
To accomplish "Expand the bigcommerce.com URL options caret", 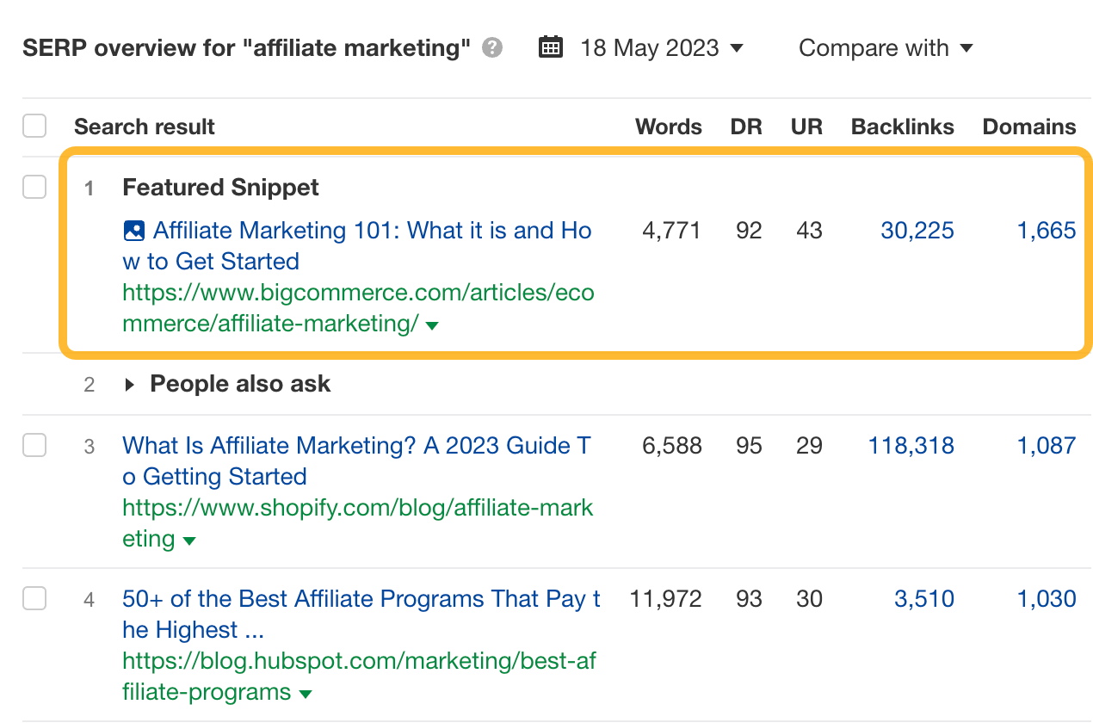I will 431,325.
